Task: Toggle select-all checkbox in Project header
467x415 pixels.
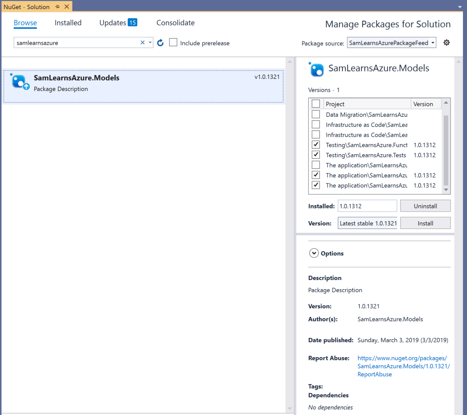Action: [x=316, y=104]
